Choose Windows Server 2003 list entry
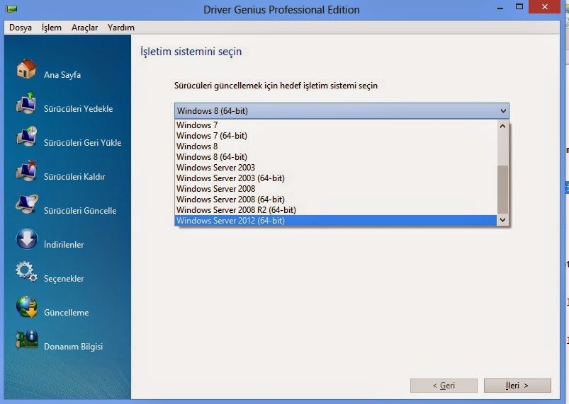The image size is (569, 404). point(336,168)
